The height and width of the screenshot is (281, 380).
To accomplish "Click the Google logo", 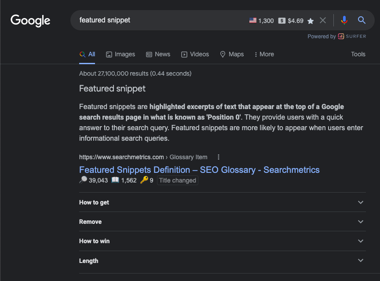I will point(30,20).
